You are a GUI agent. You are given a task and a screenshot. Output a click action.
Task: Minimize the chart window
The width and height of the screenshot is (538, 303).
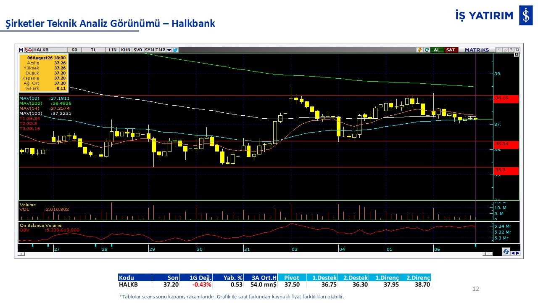505,50
